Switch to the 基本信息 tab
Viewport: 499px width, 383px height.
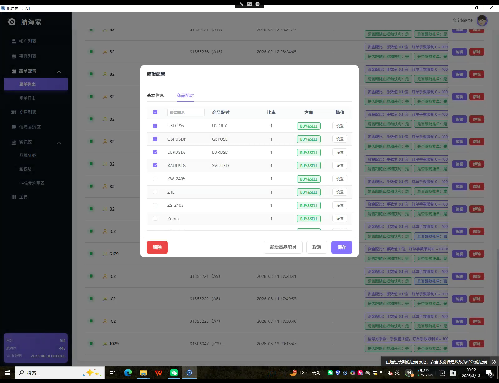click(x=155, y=95)
